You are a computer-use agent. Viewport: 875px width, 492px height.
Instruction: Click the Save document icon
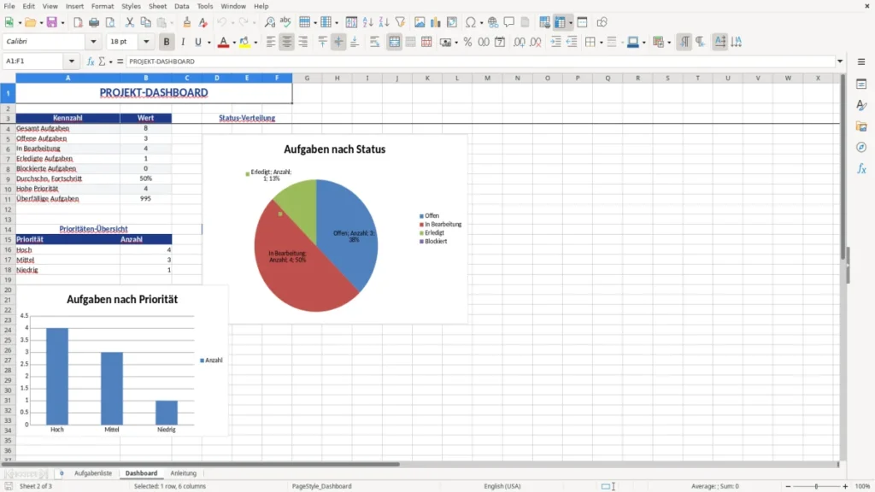pos(52,22)
